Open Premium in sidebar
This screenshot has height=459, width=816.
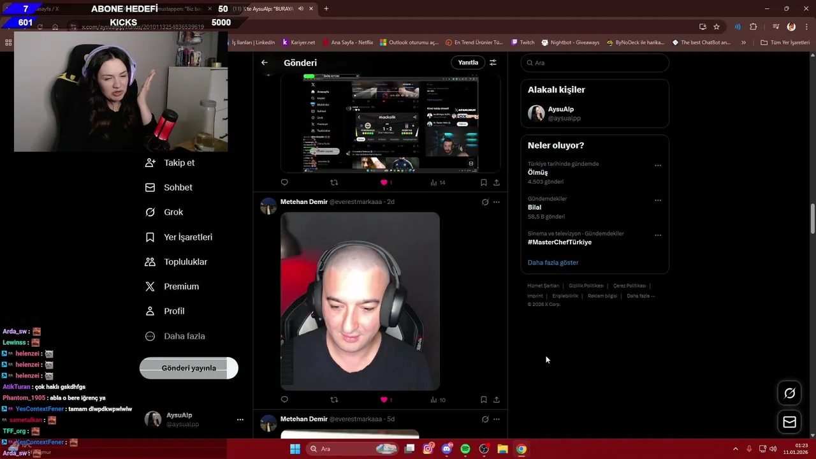(172, 287)
